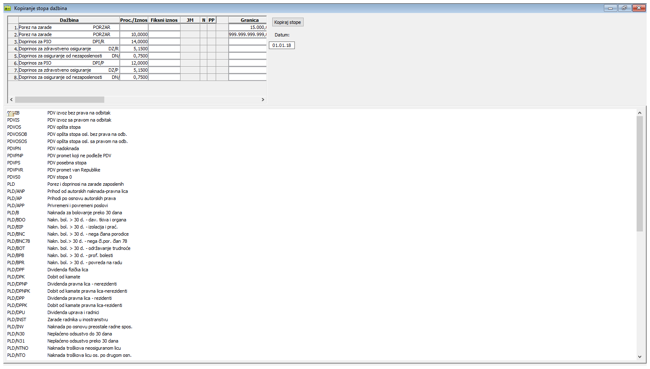
Task: Click the Granica cell showing 15.000
Action: [248, 27]
